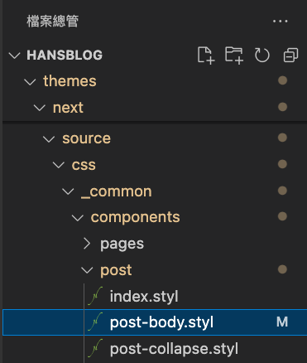
Task: Refresh the explorer file tree
Action: coord(262,56)
